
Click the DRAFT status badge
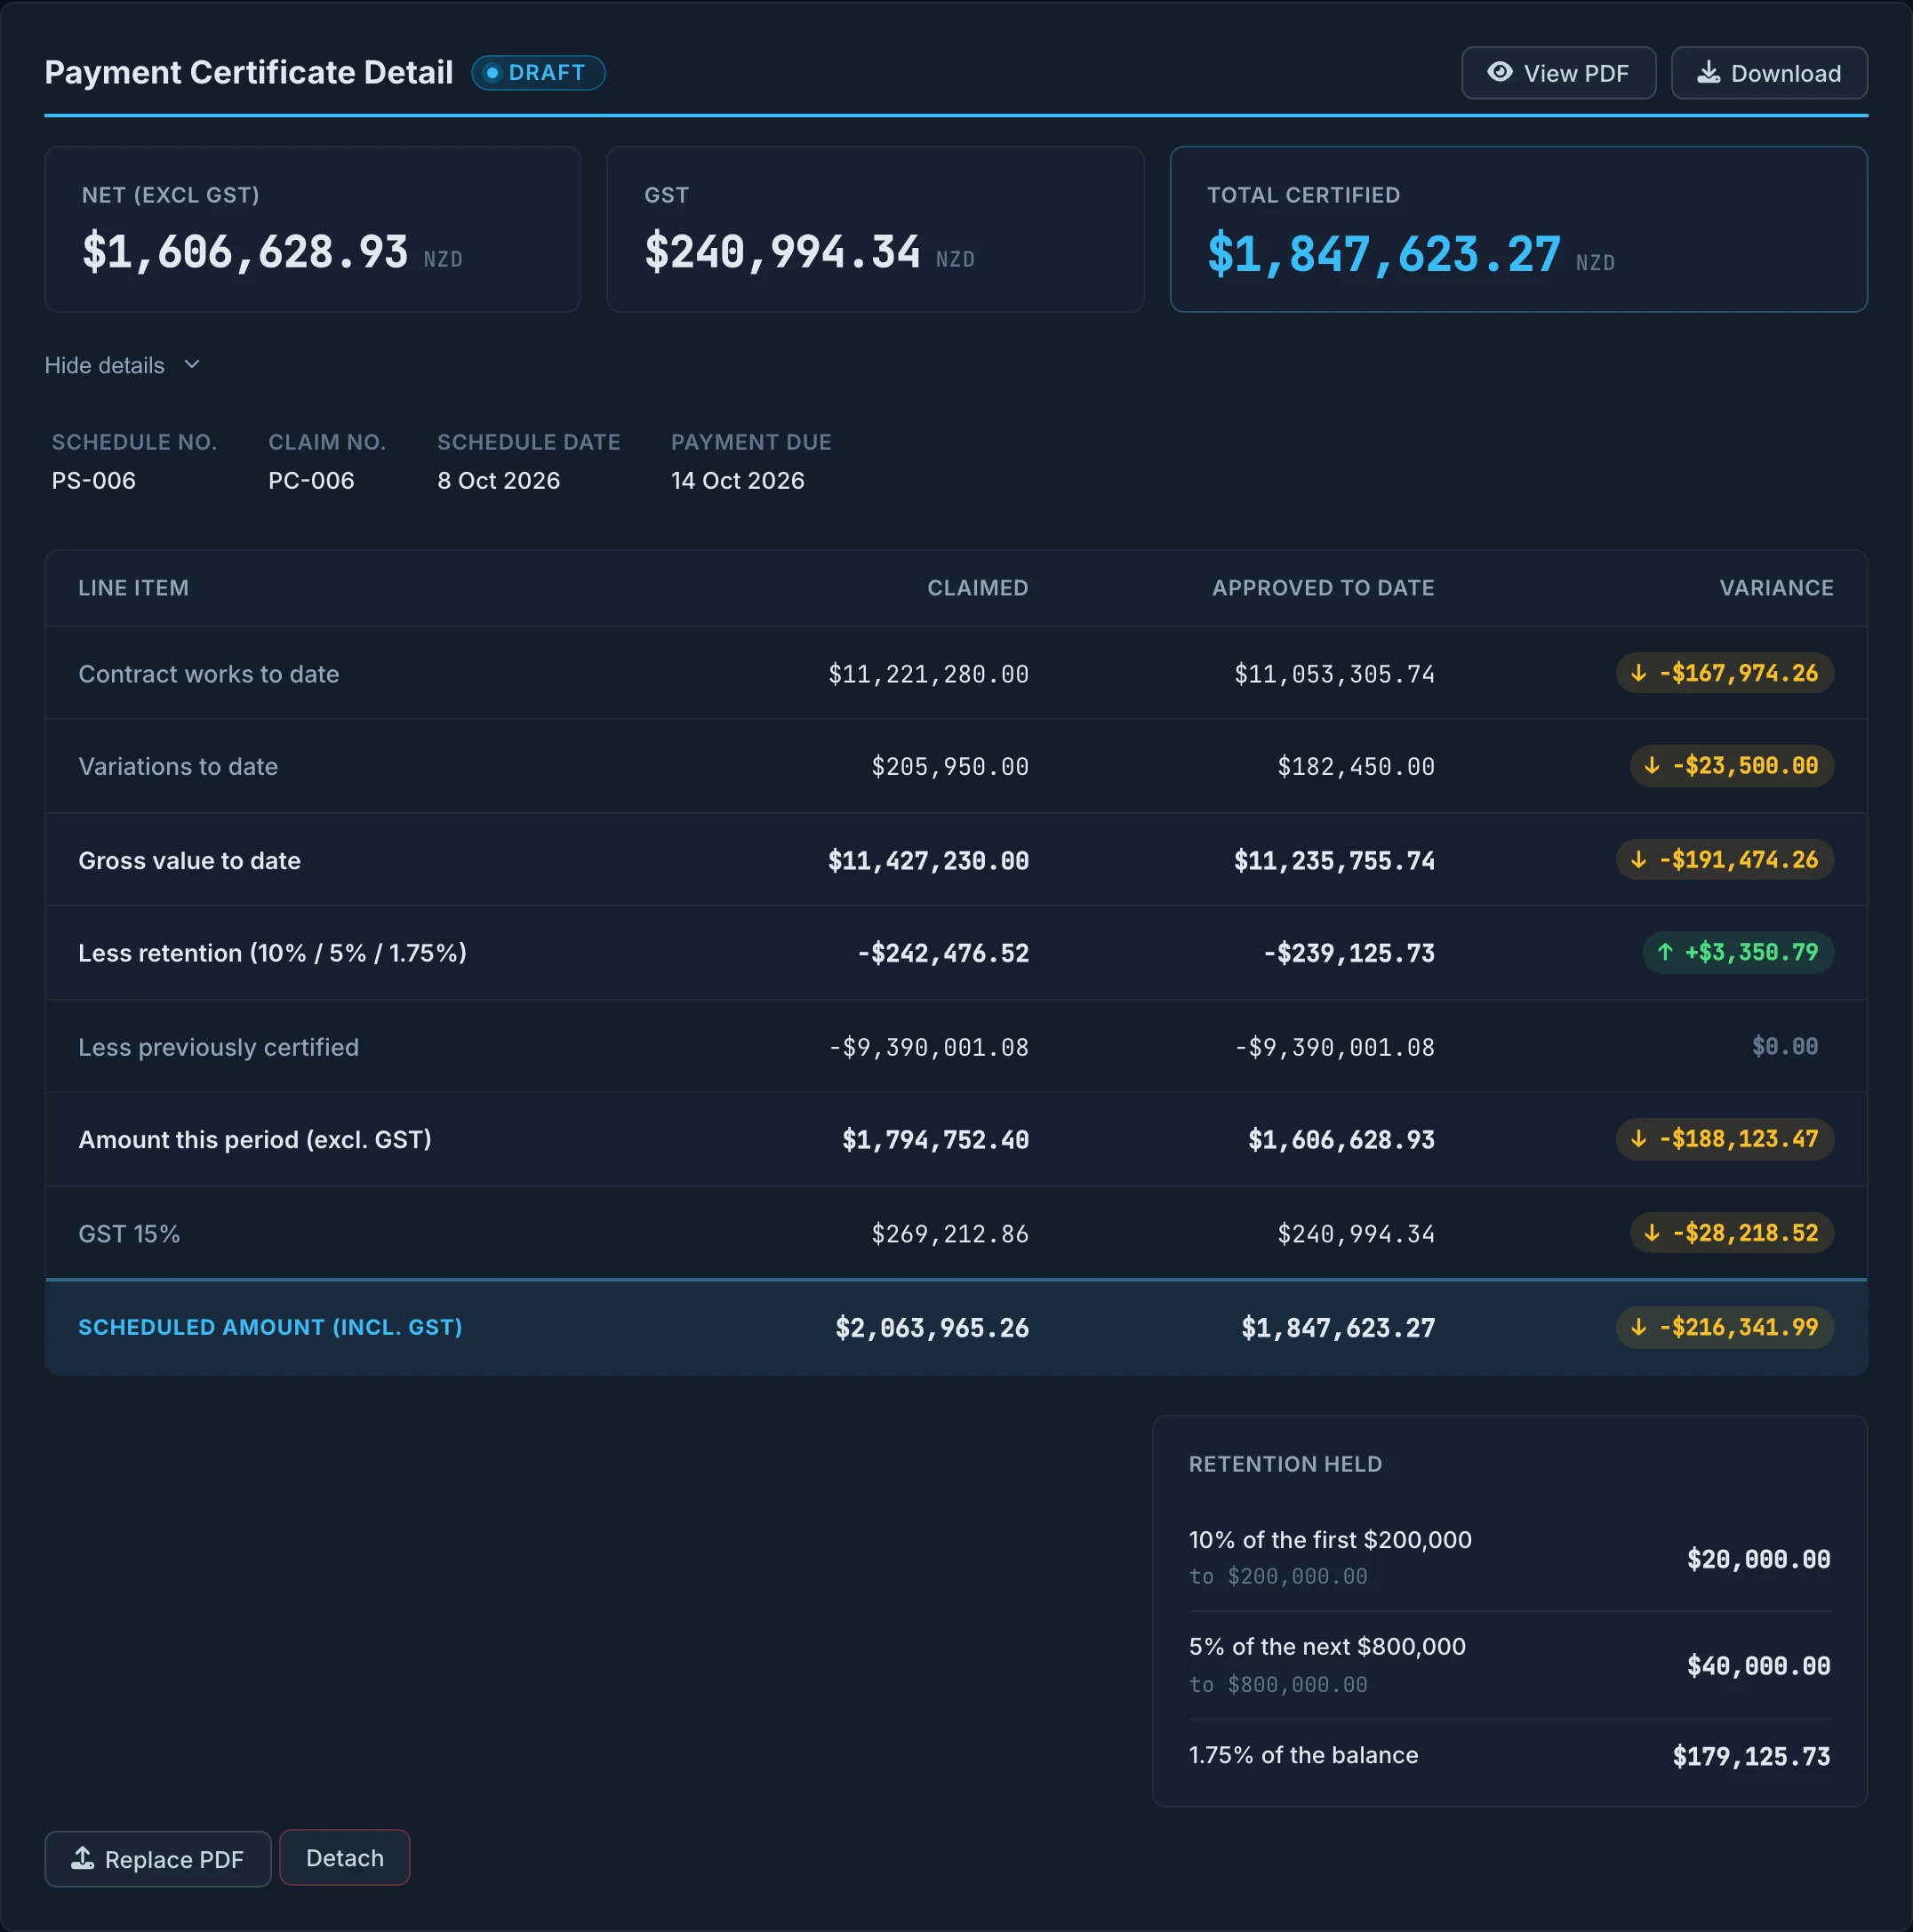click(x=539, y=73)
